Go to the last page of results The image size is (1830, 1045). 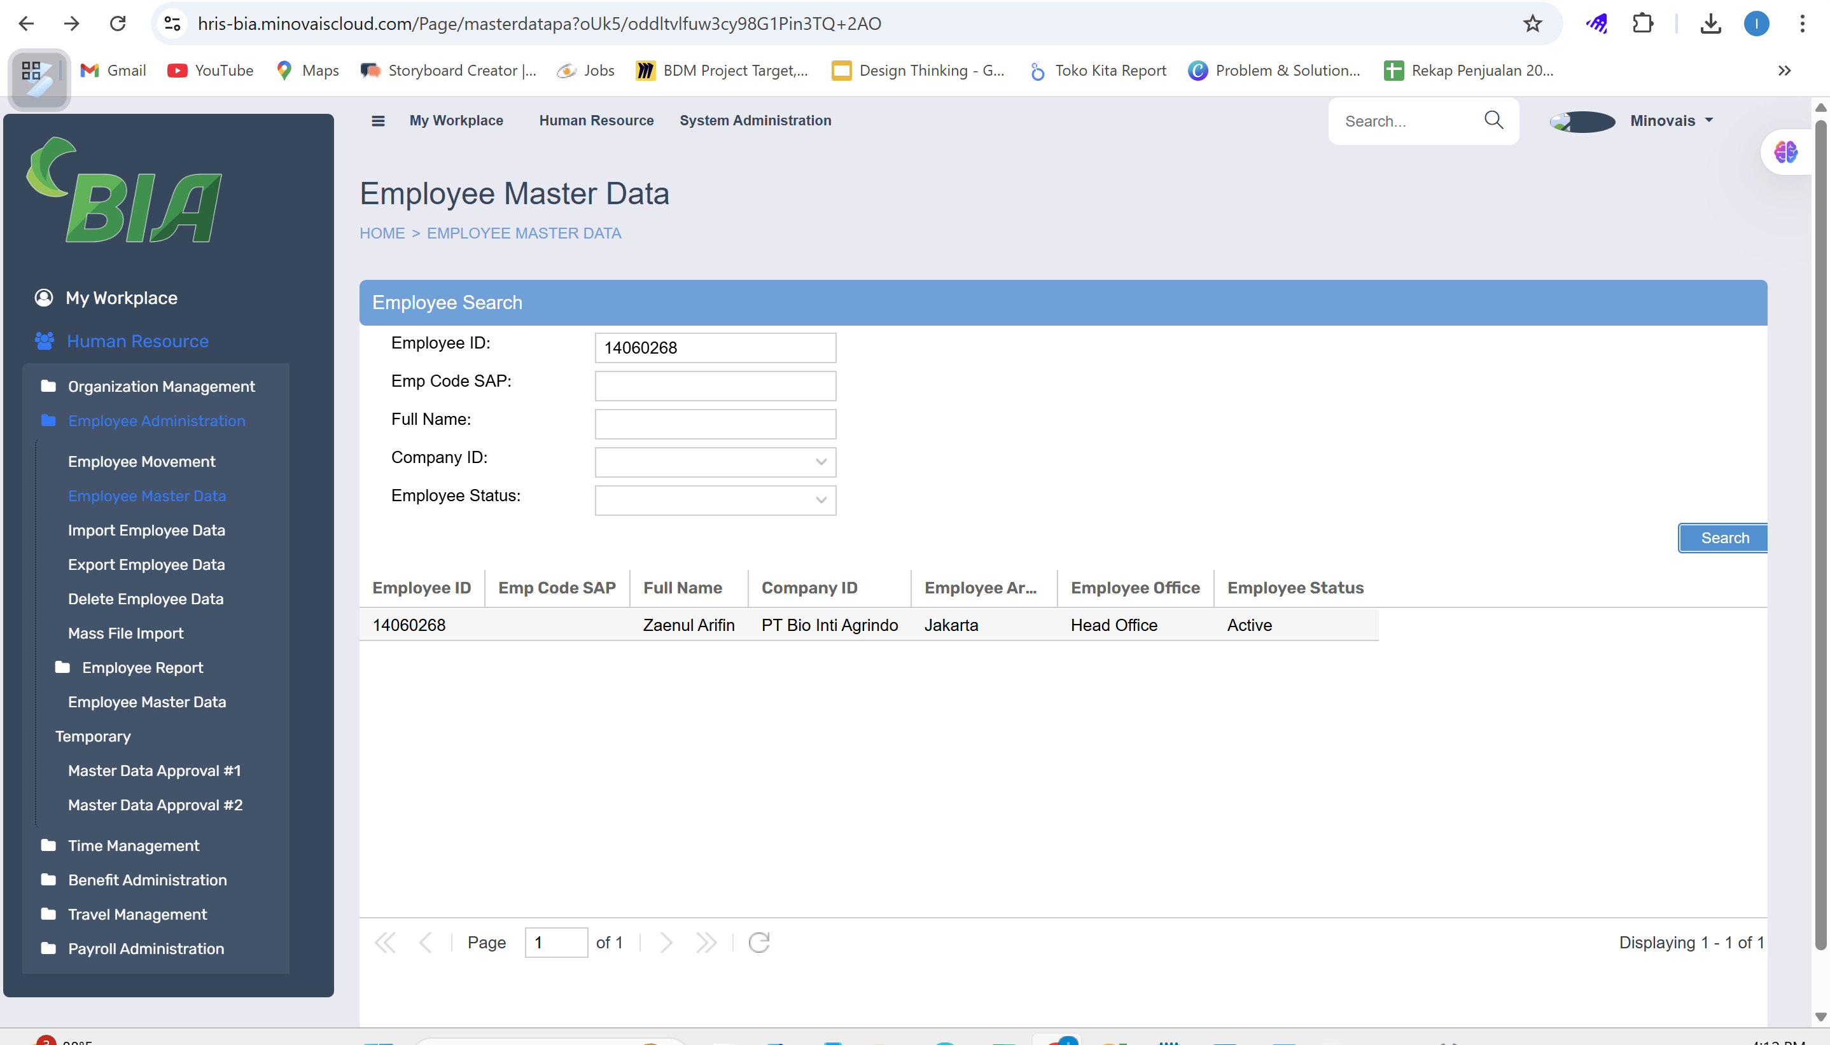706,943
